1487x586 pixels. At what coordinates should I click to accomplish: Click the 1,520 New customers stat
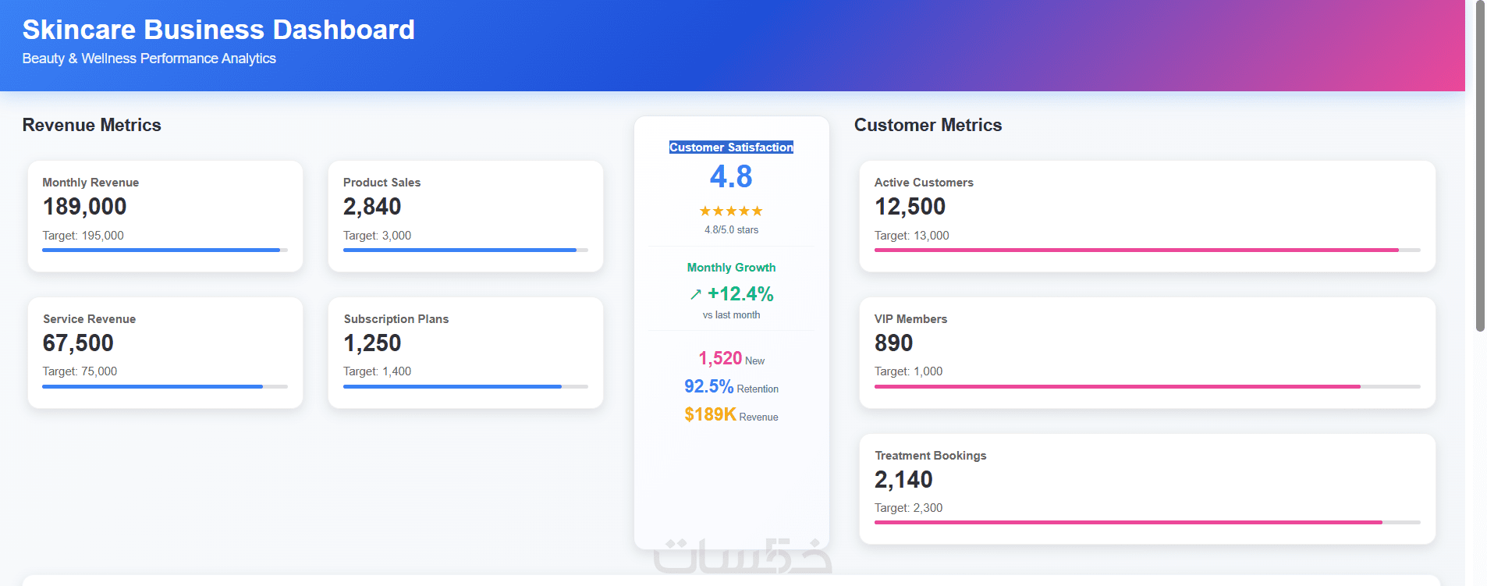721,359
